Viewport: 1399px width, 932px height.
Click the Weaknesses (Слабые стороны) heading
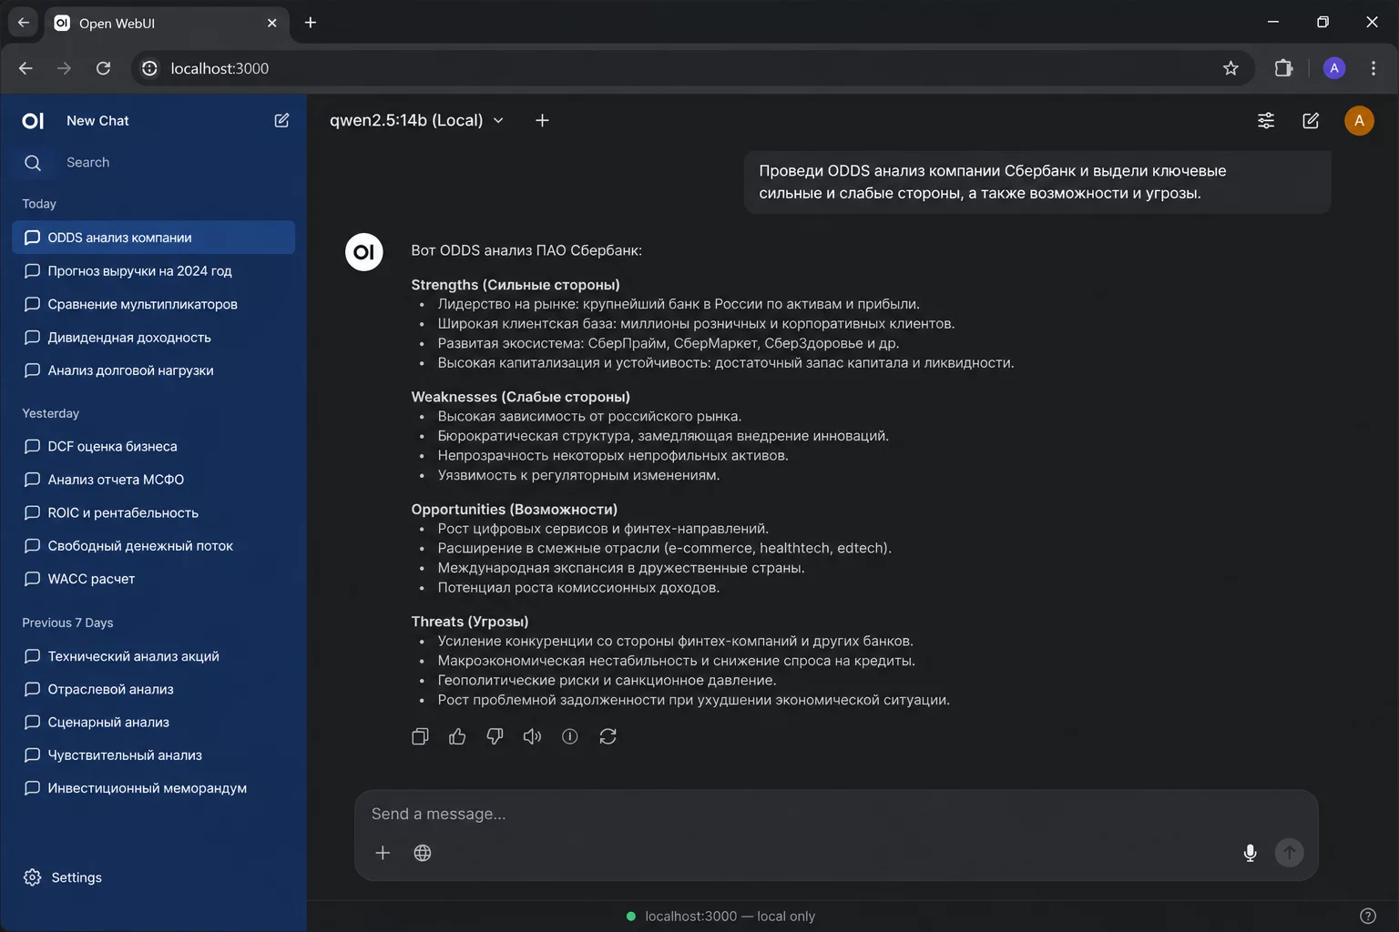[x=521, y=397]
